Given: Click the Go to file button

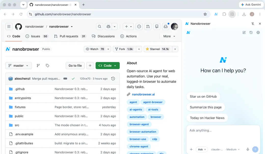Looking at the screenshot, I should [x=75, y=65].
